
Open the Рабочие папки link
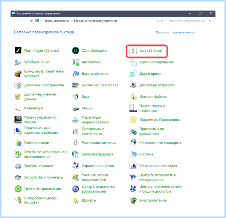tap(37, 143)
